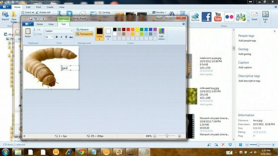Click Add descriptive tags link
Viewport: 278px width, 156px height.
249,81
